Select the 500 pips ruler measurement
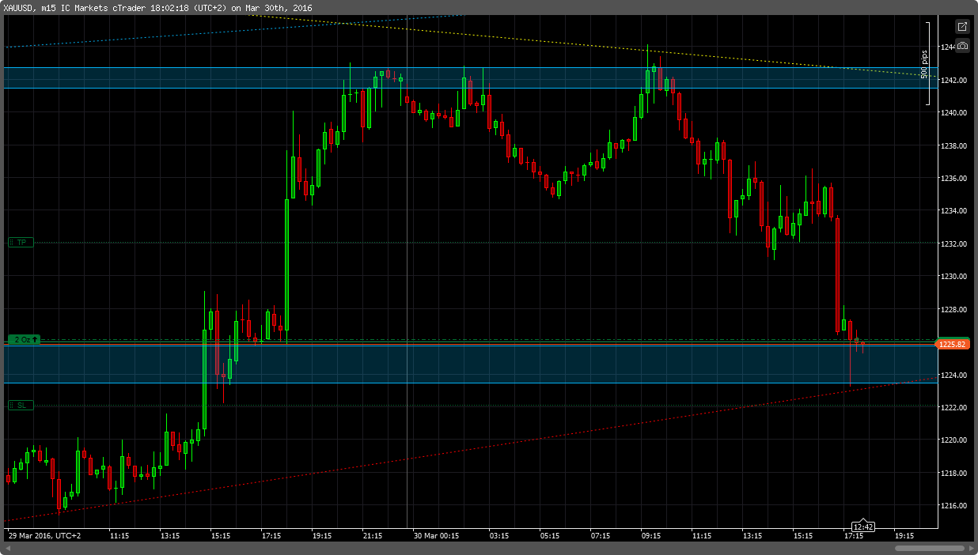 point(924,63)
